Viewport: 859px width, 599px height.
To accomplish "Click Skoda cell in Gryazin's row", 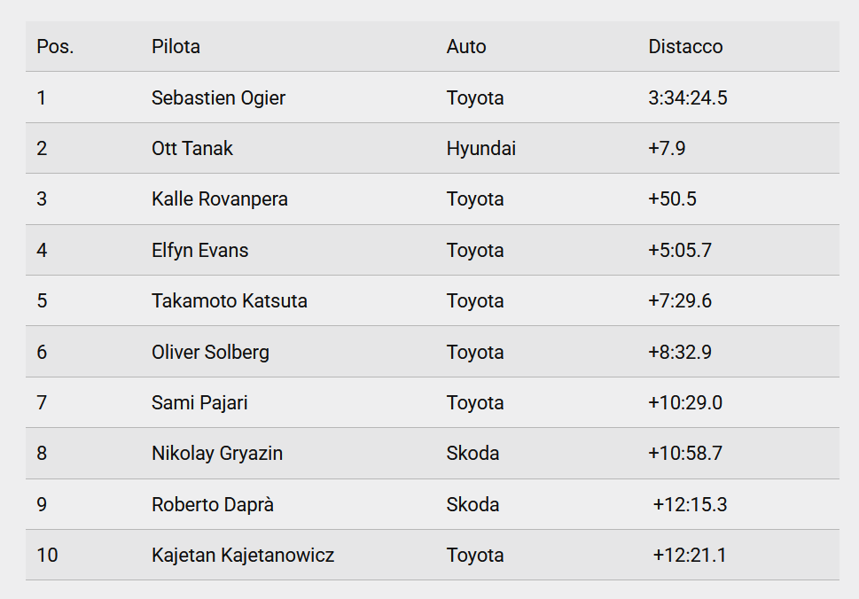I will [472, 454].
